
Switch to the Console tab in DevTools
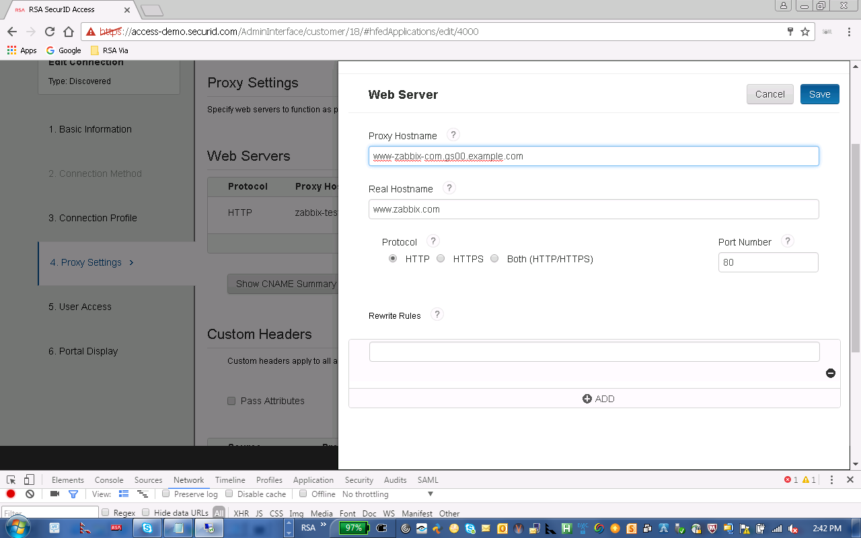109,480
